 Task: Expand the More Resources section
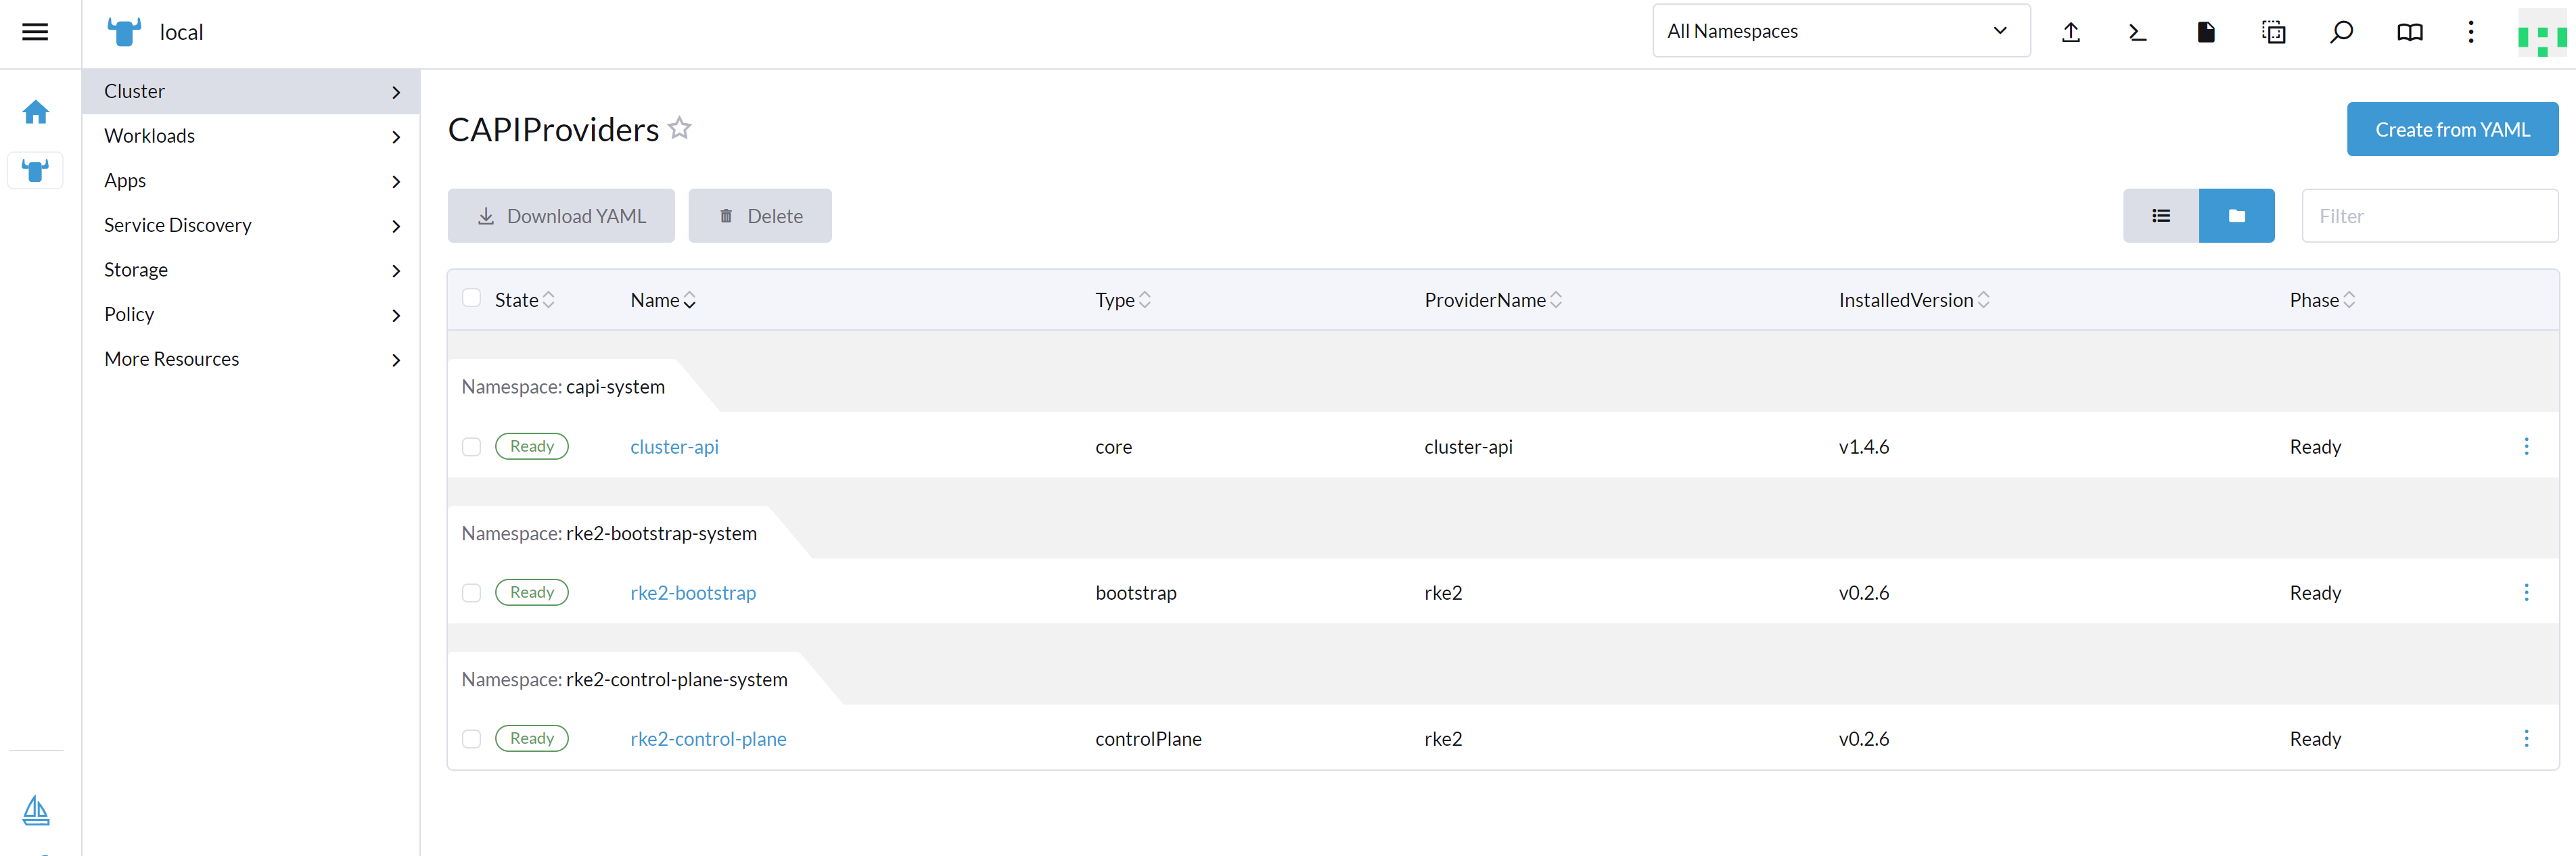tap(251, 359)
